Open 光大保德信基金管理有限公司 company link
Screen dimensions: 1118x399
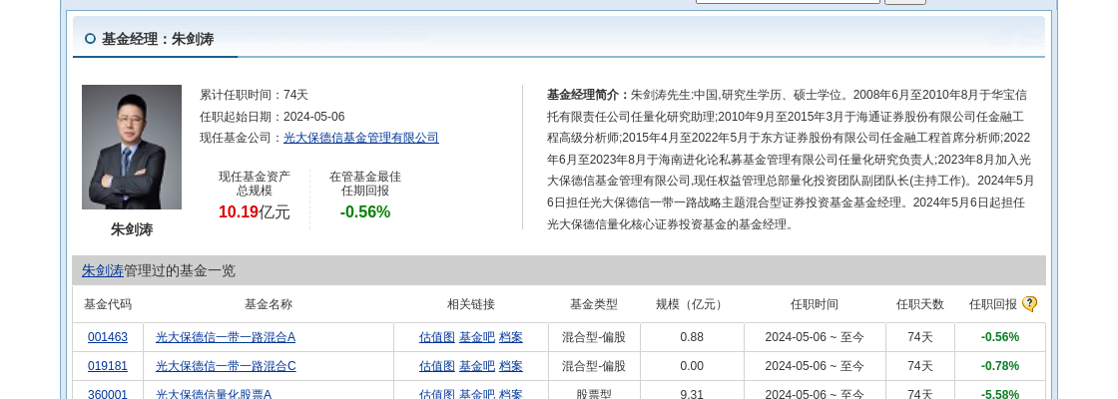[x=360, y=138]
